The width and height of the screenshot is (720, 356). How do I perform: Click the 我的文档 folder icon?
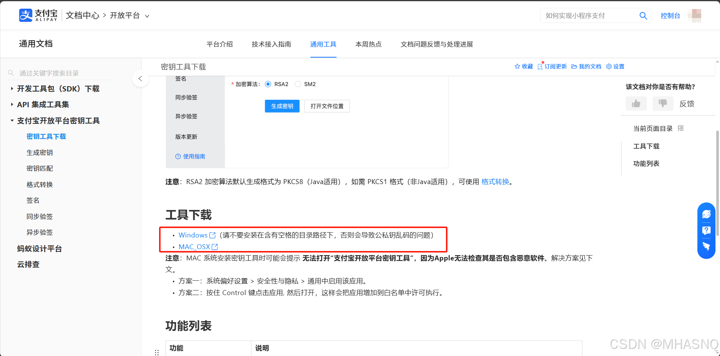[574, 66]
